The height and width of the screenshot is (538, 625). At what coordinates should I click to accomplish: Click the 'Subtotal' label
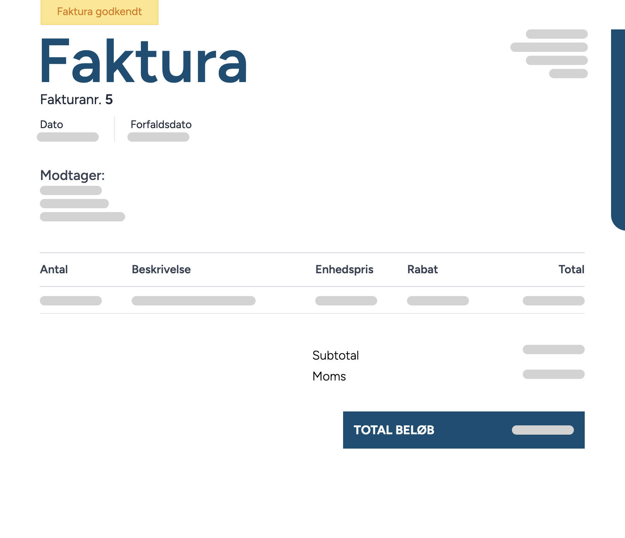click(336, 355)
